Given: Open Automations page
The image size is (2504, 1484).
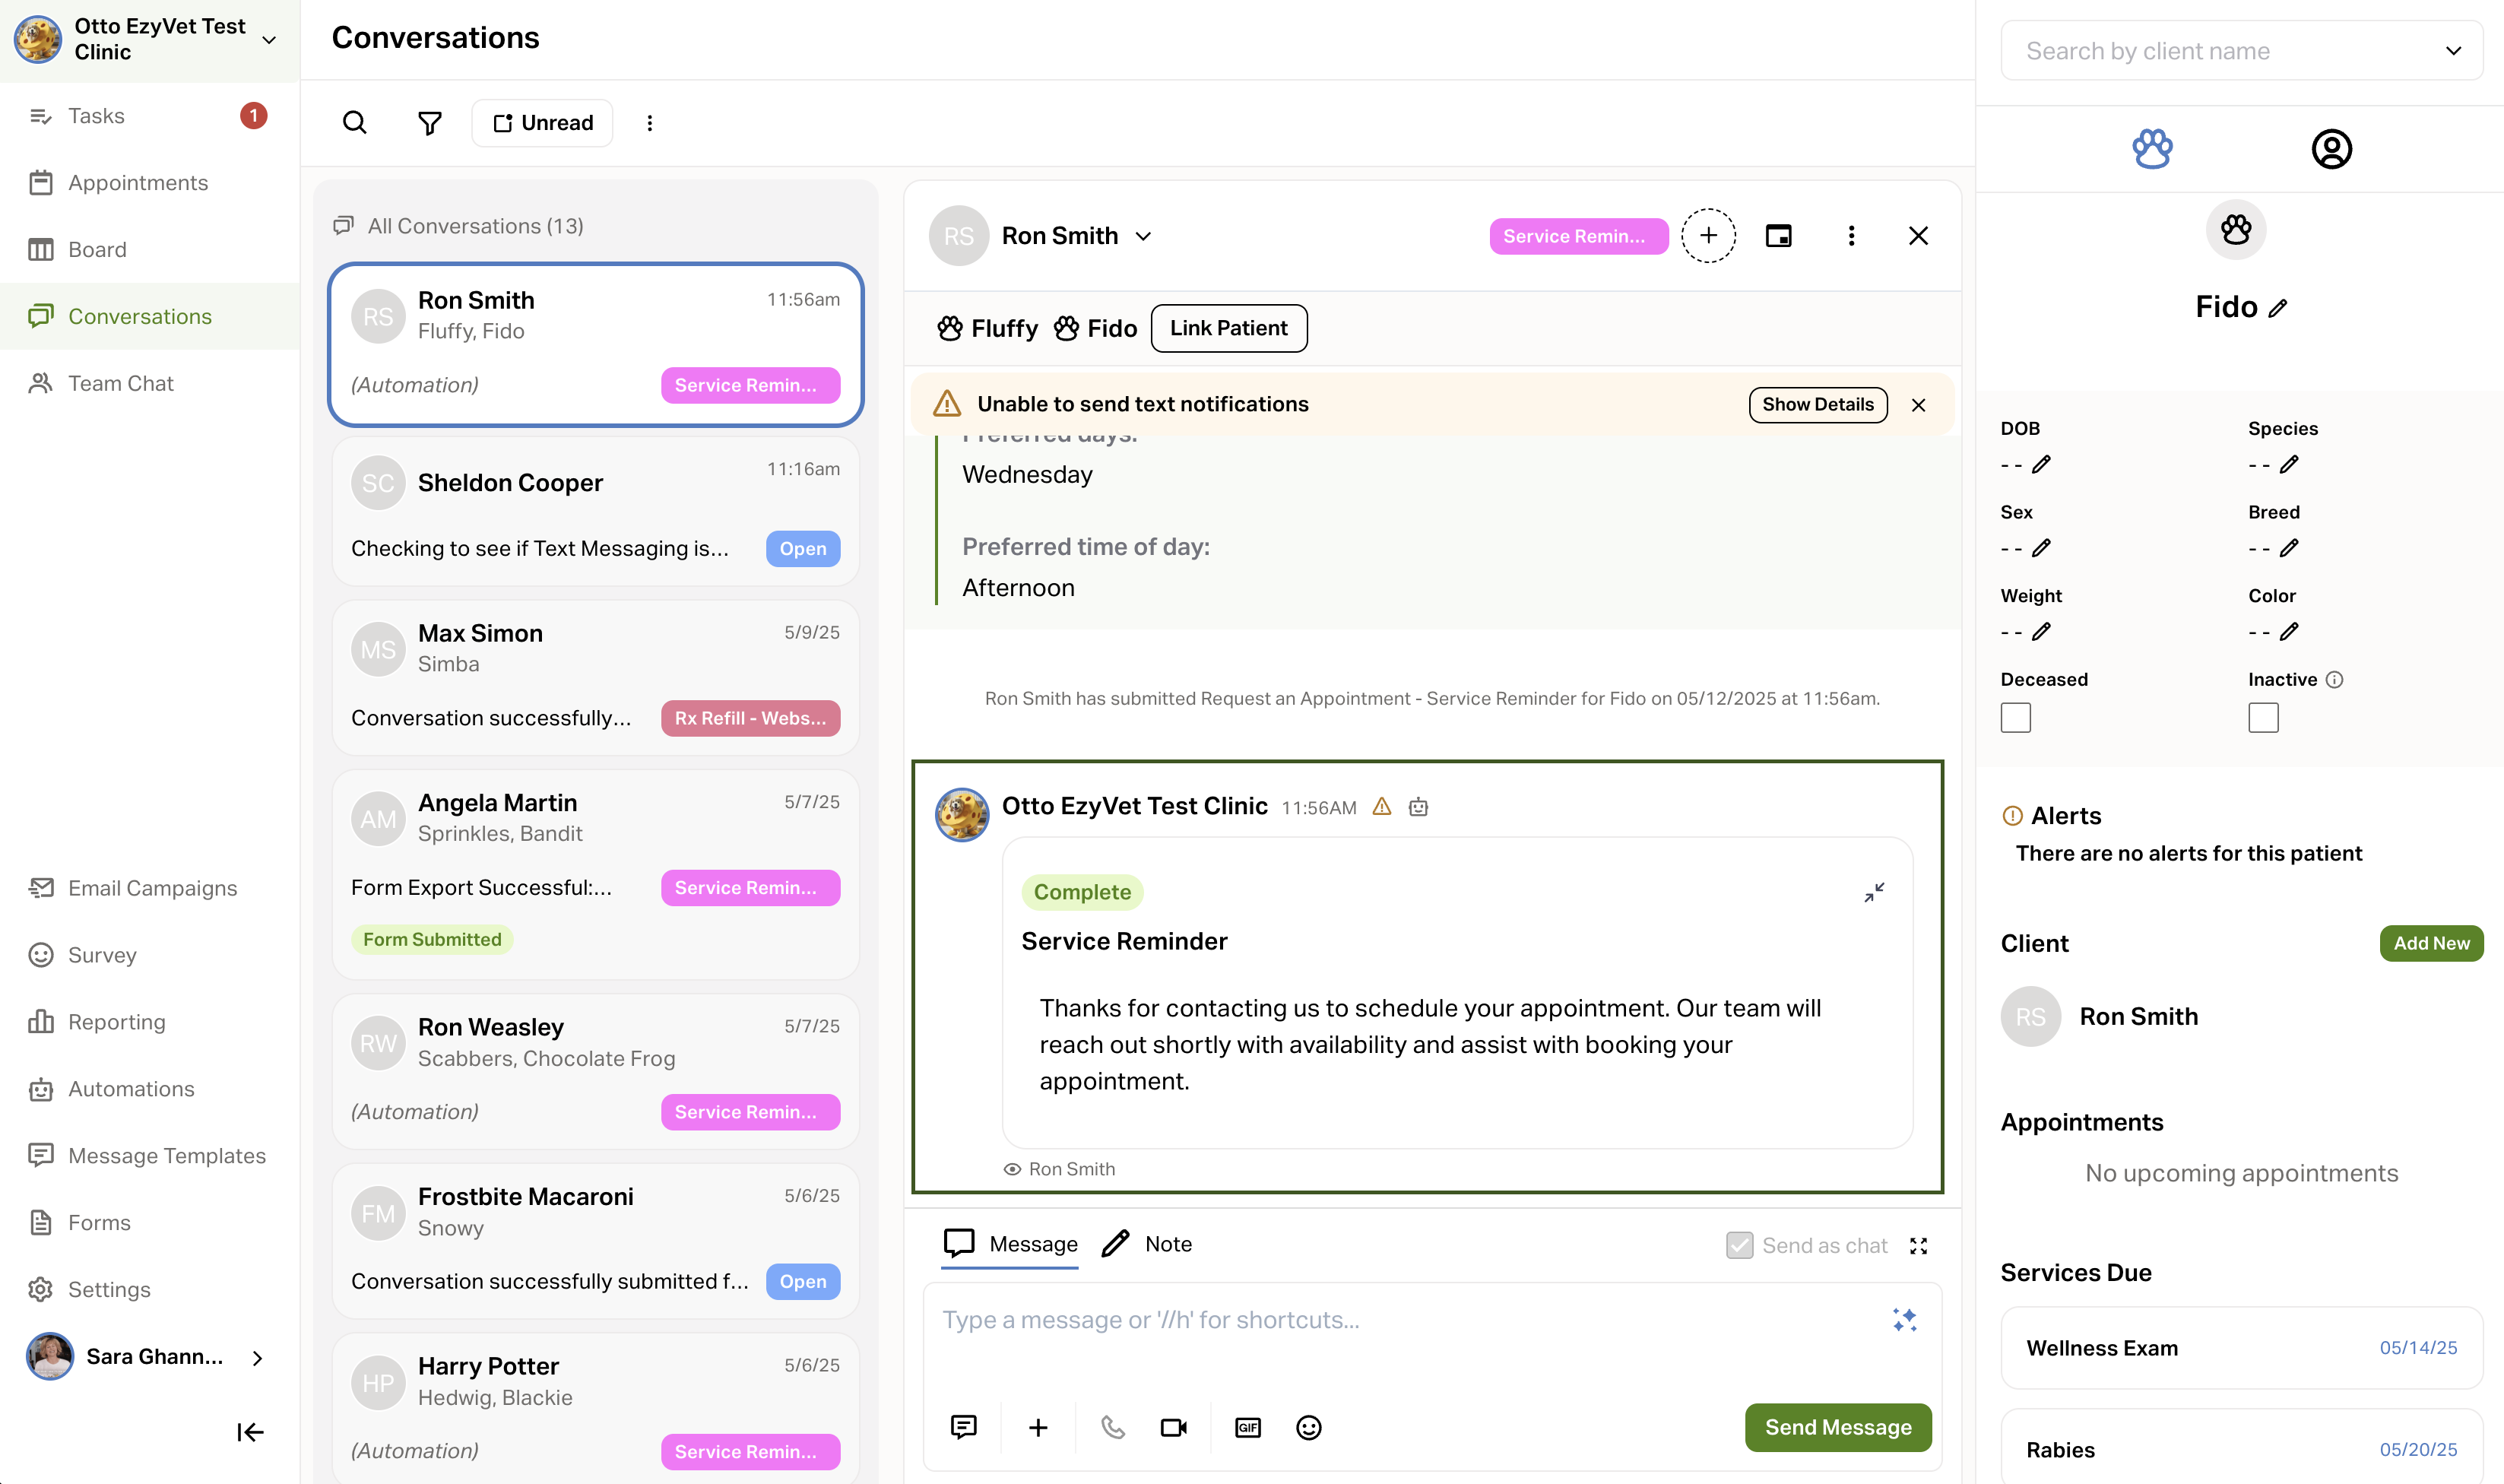Looking at the screenshot, I should (x=150, y=1089).
